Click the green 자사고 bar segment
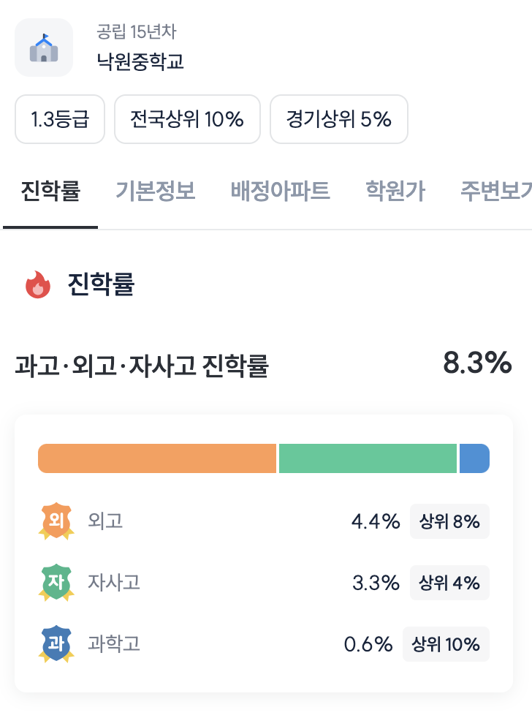Screen dimensions: 532x718 click(368, 458)
